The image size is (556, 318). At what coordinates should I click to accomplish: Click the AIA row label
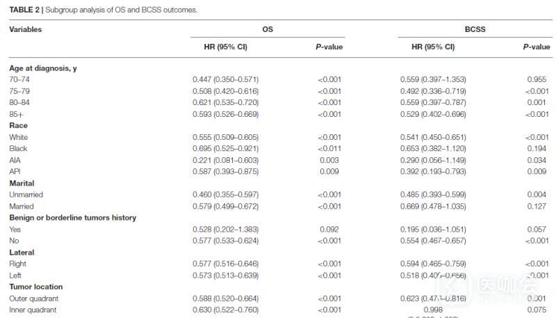15,160
